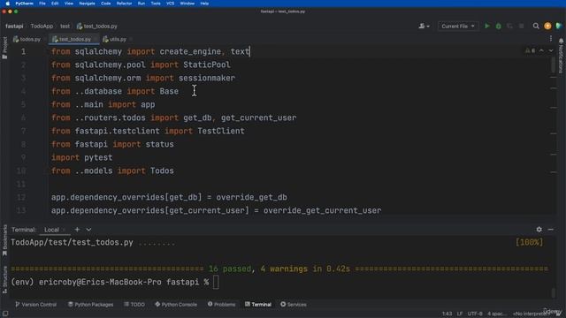Screen dimensions: 566x318
Task: Click the 6 warnings inspection indicator
Action: tap(531, 51)
